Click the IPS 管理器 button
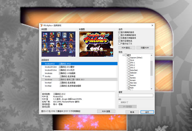192x131 pixels. click(128, 106)
